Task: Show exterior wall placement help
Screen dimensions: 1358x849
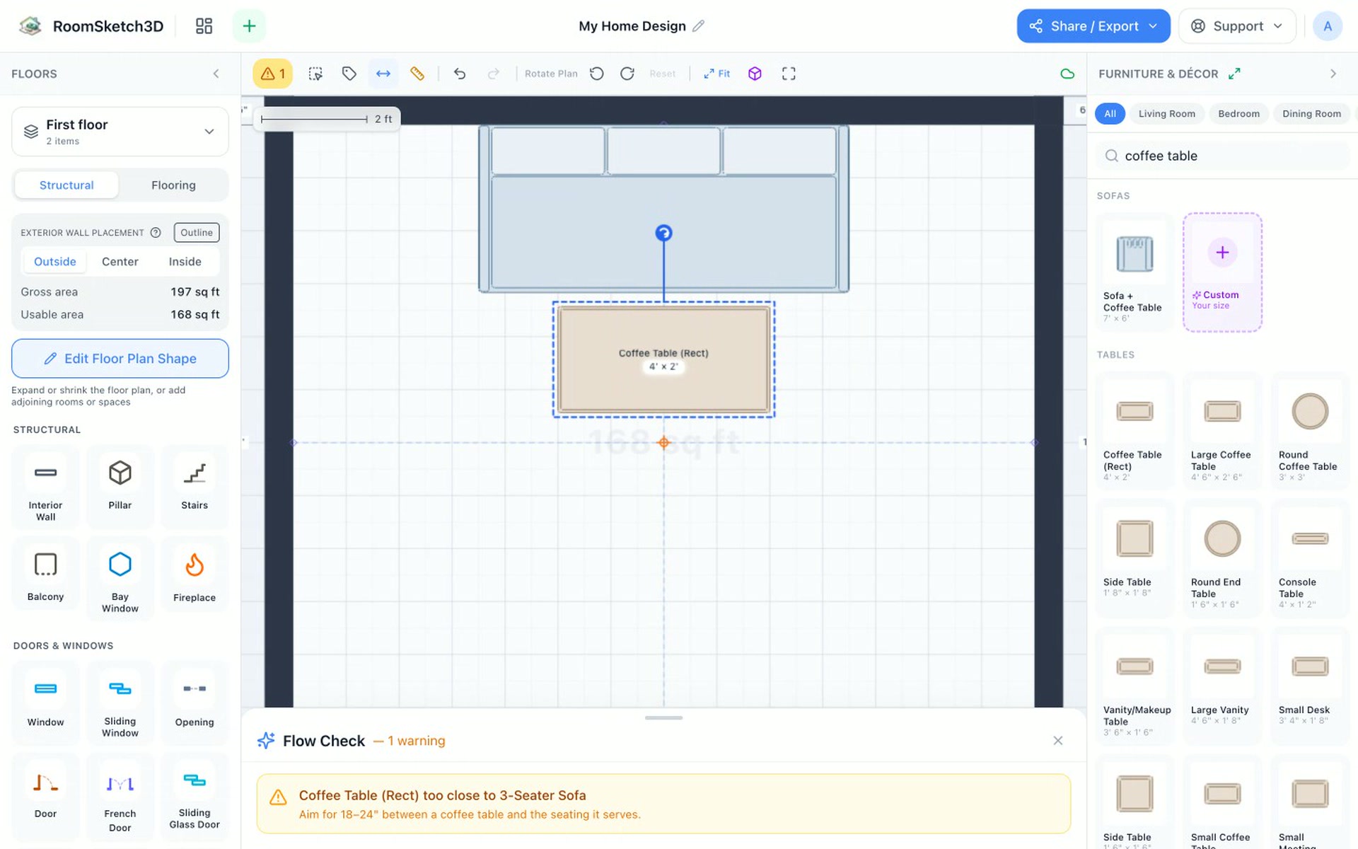Action: tap(156, 233)
